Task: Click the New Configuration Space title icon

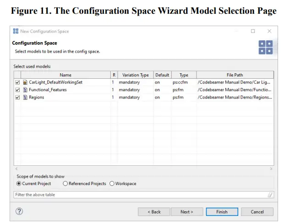Action: point(16,31)
